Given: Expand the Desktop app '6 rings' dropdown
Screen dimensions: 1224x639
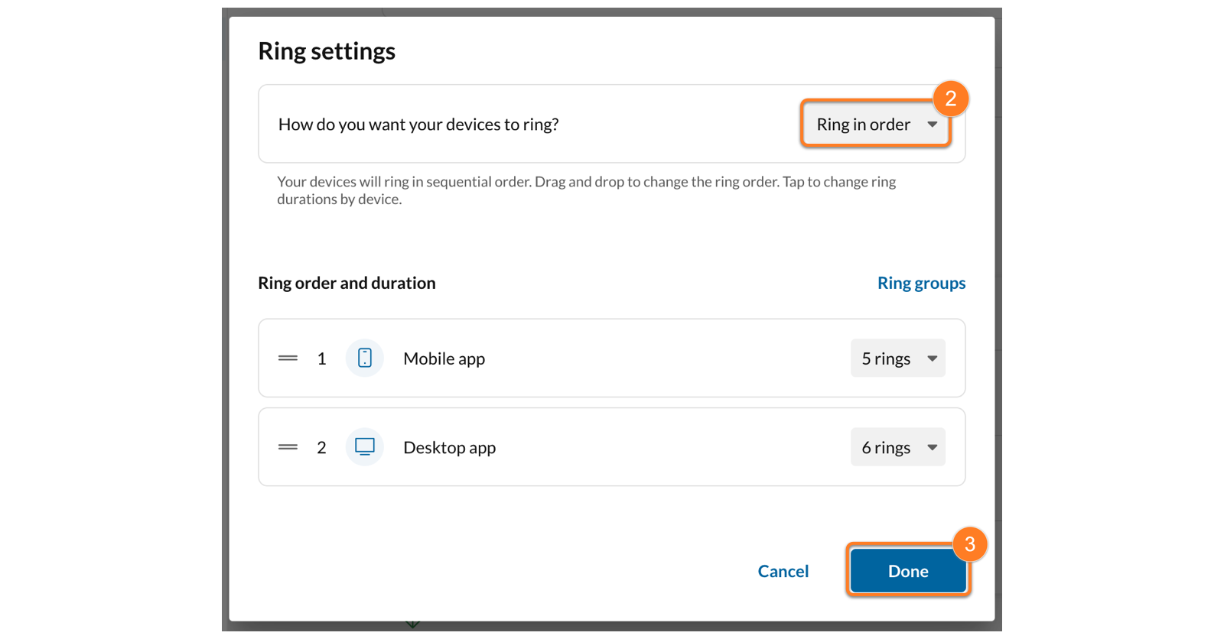Looking at the screenshot, I should (x=897, y=447).
